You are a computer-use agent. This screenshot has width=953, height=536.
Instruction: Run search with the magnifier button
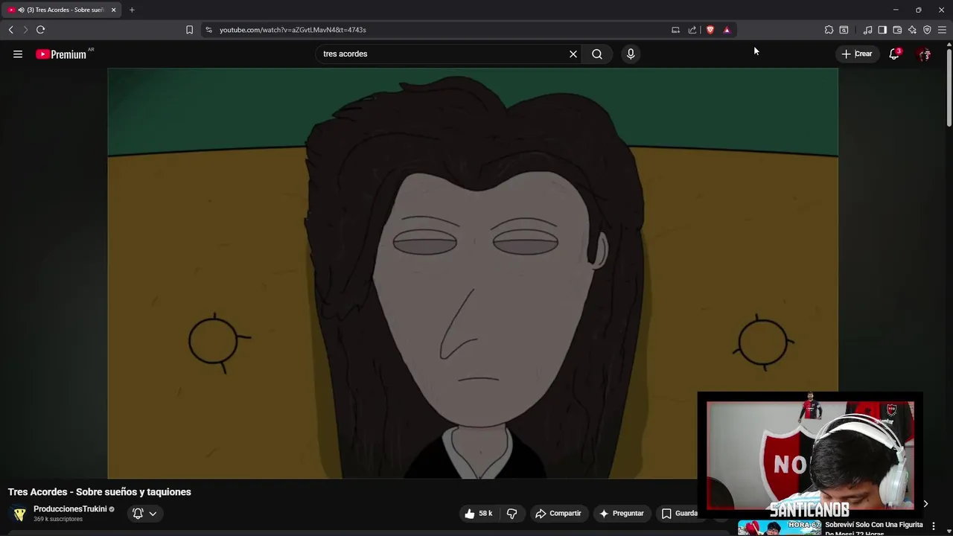(x=597, y=54)
